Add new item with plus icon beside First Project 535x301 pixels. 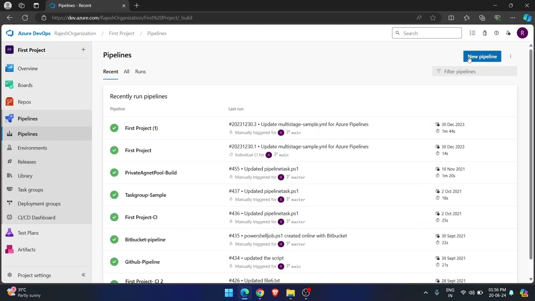tap(83, 50)
